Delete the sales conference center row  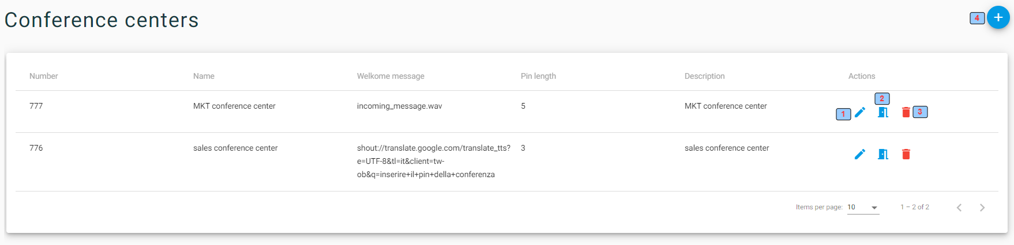pyautogui.click(x=906, y=154)
